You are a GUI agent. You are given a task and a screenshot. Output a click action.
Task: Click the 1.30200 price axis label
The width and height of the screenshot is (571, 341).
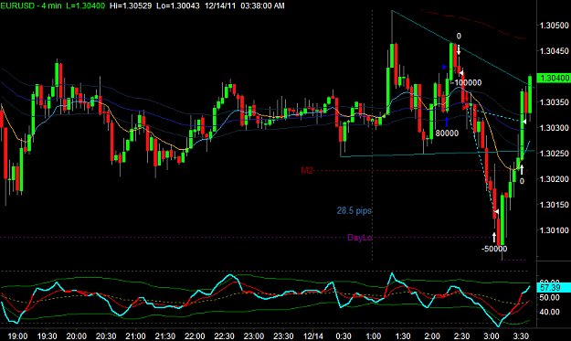pyautogui.click(x=554, y=179)
